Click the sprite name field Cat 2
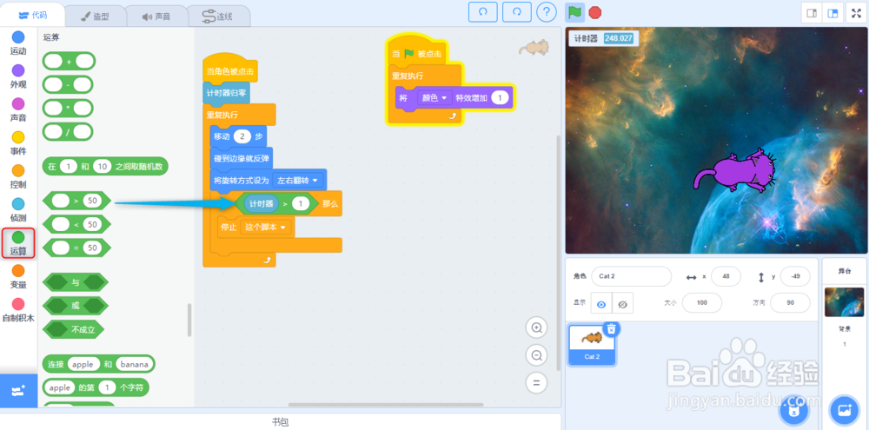869x430 pixels. (631, 276)
